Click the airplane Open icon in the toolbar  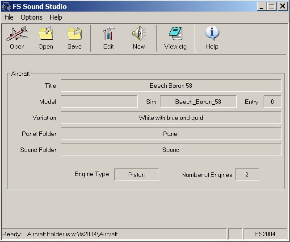(17, 34)
